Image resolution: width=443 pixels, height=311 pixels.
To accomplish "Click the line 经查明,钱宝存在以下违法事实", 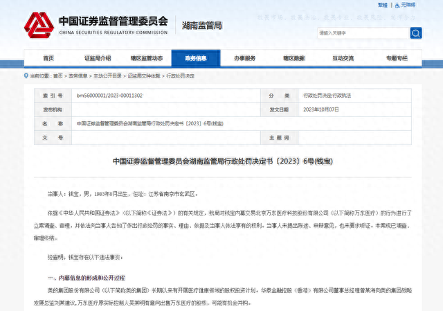I will pos(85,257).
